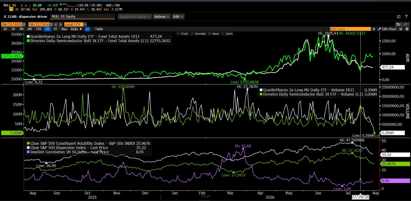Click the Add Data input field
The image size is (411, 201).
click(x=350, y=29)
